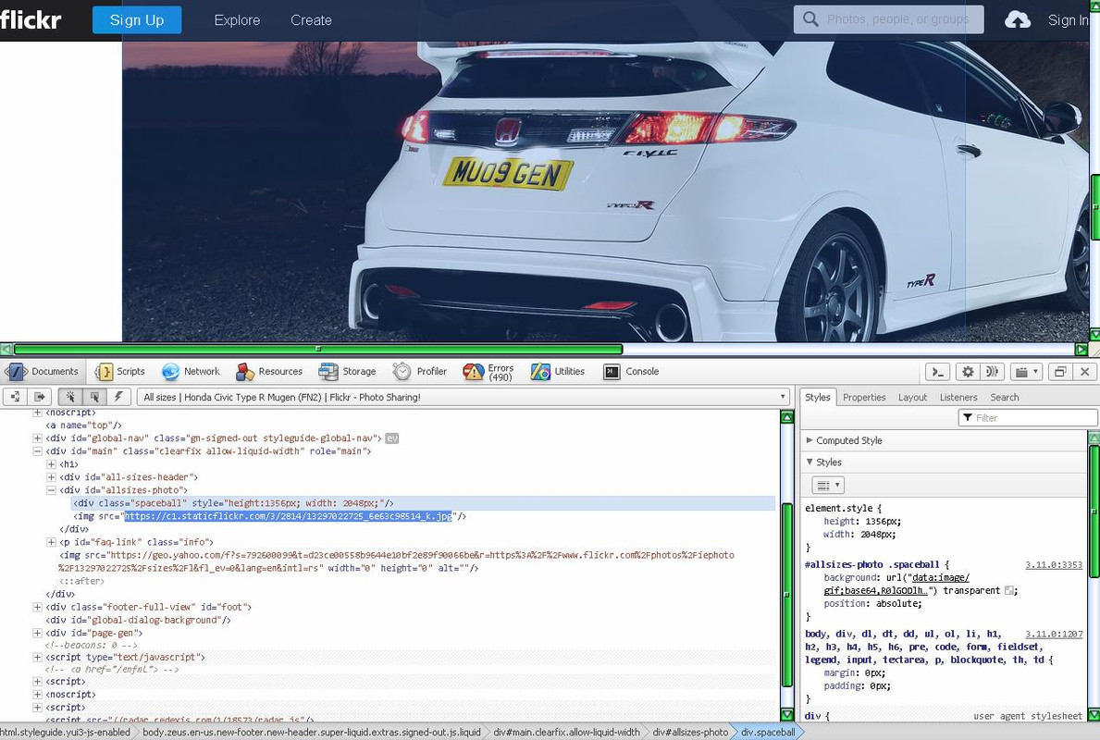Expand the page-gen div node
This screenshot has width=1100, height=740.
(37, 633)
